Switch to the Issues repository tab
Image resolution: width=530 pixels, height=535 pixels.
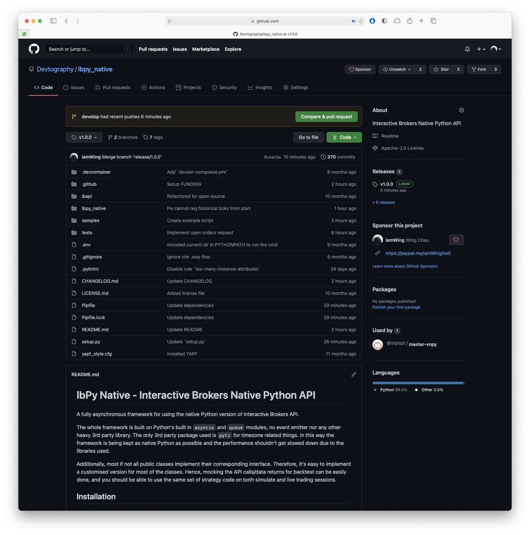(x=74, y=87)
